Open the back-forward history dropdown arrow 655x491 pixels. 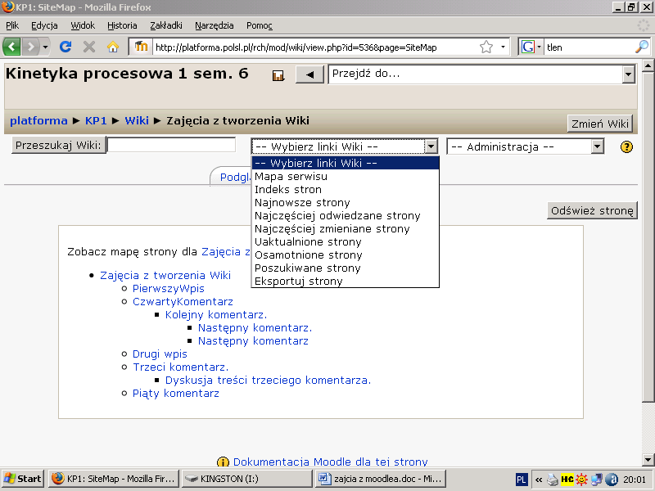tap(45, 47)
